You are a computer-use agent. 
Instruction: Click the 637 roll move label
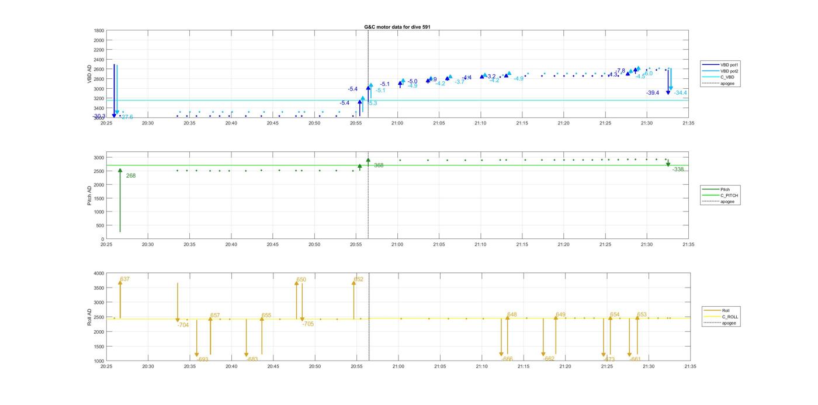[x=125, y=279]
